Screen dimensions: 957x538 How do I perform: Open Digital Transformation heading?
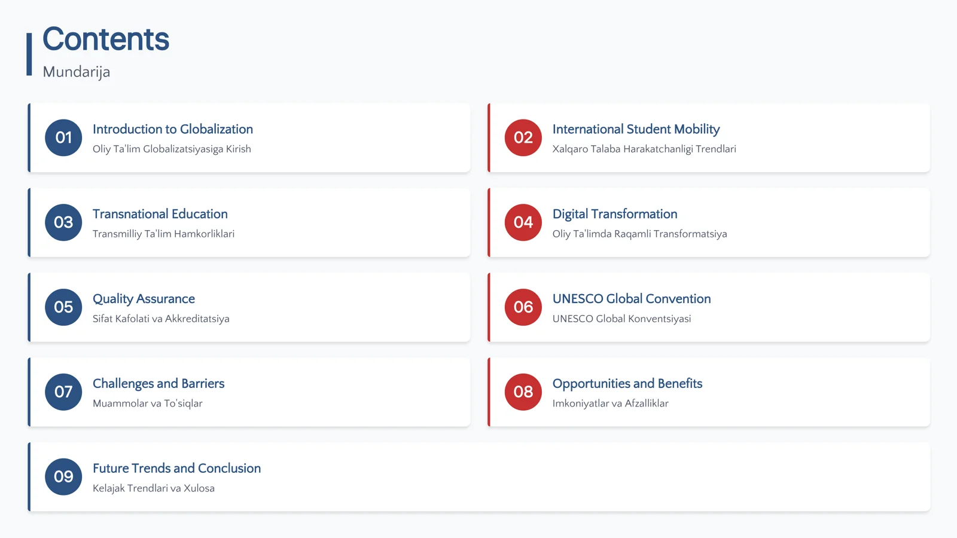615,214
